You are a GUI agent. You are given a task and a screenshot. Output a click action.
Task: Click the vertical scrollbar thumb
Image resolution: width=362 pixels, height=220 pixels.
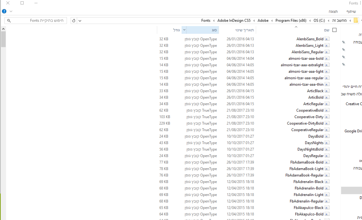pyautogui.click(x=3, y=39)
